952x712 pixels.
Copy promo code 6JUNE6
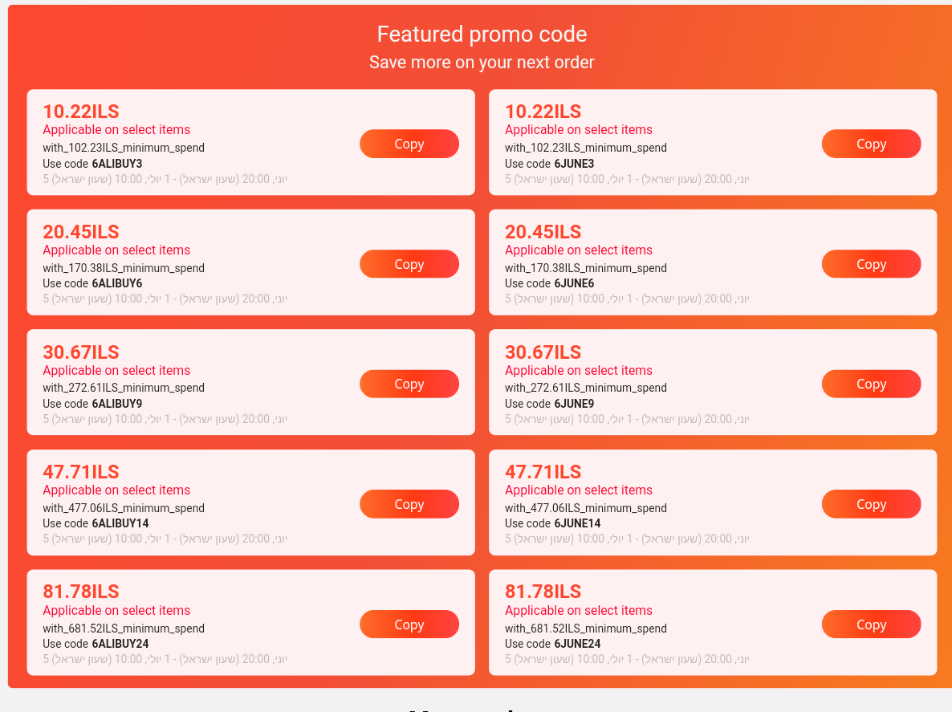871,264
